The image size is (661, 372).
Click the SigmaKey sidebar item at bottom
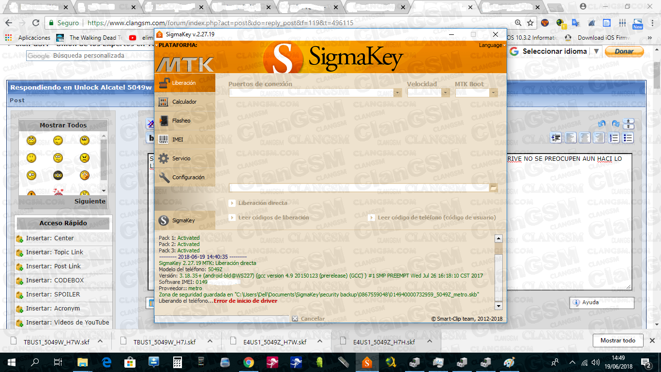click(x=185, y=220)
